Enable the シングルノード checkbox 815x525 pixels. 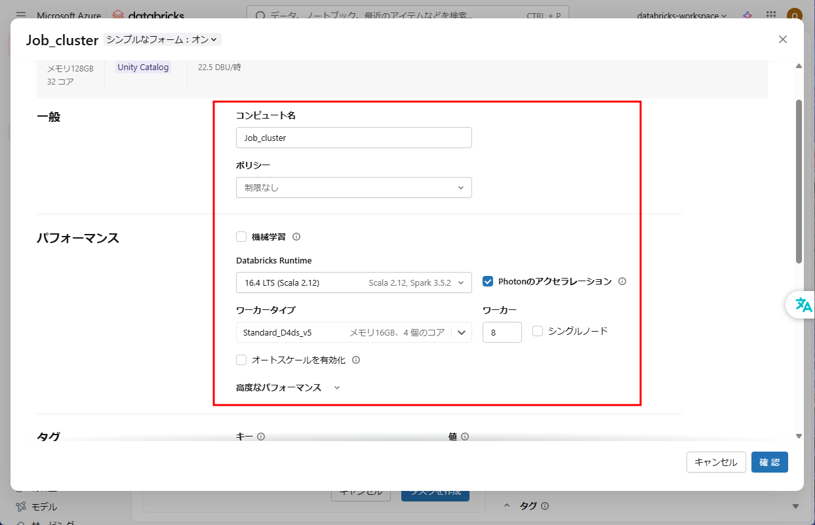click(x=538, y=331)
